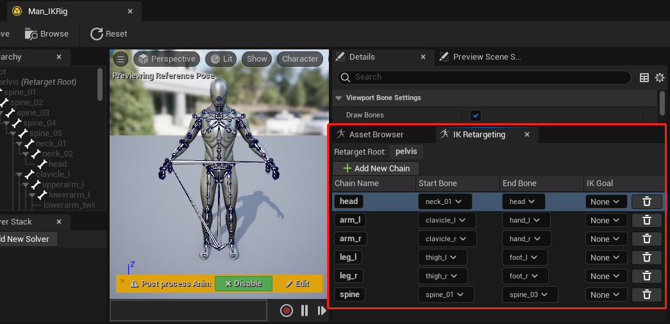Click the Chain Name column header
Image resolution: width=670 pixels, height=324 pixels.
point(356,183)
